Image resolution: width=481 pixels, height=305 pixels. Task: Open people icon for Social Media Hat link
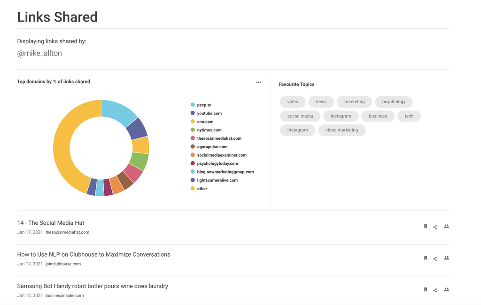pyautogui.click(x=446, y=227)
